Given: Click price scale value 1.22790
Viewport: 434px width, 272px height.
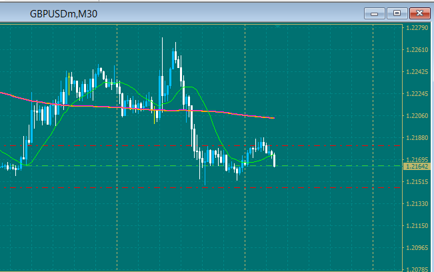Looking at the screenshot, I should pyautogui.click(x=417, y=28).
